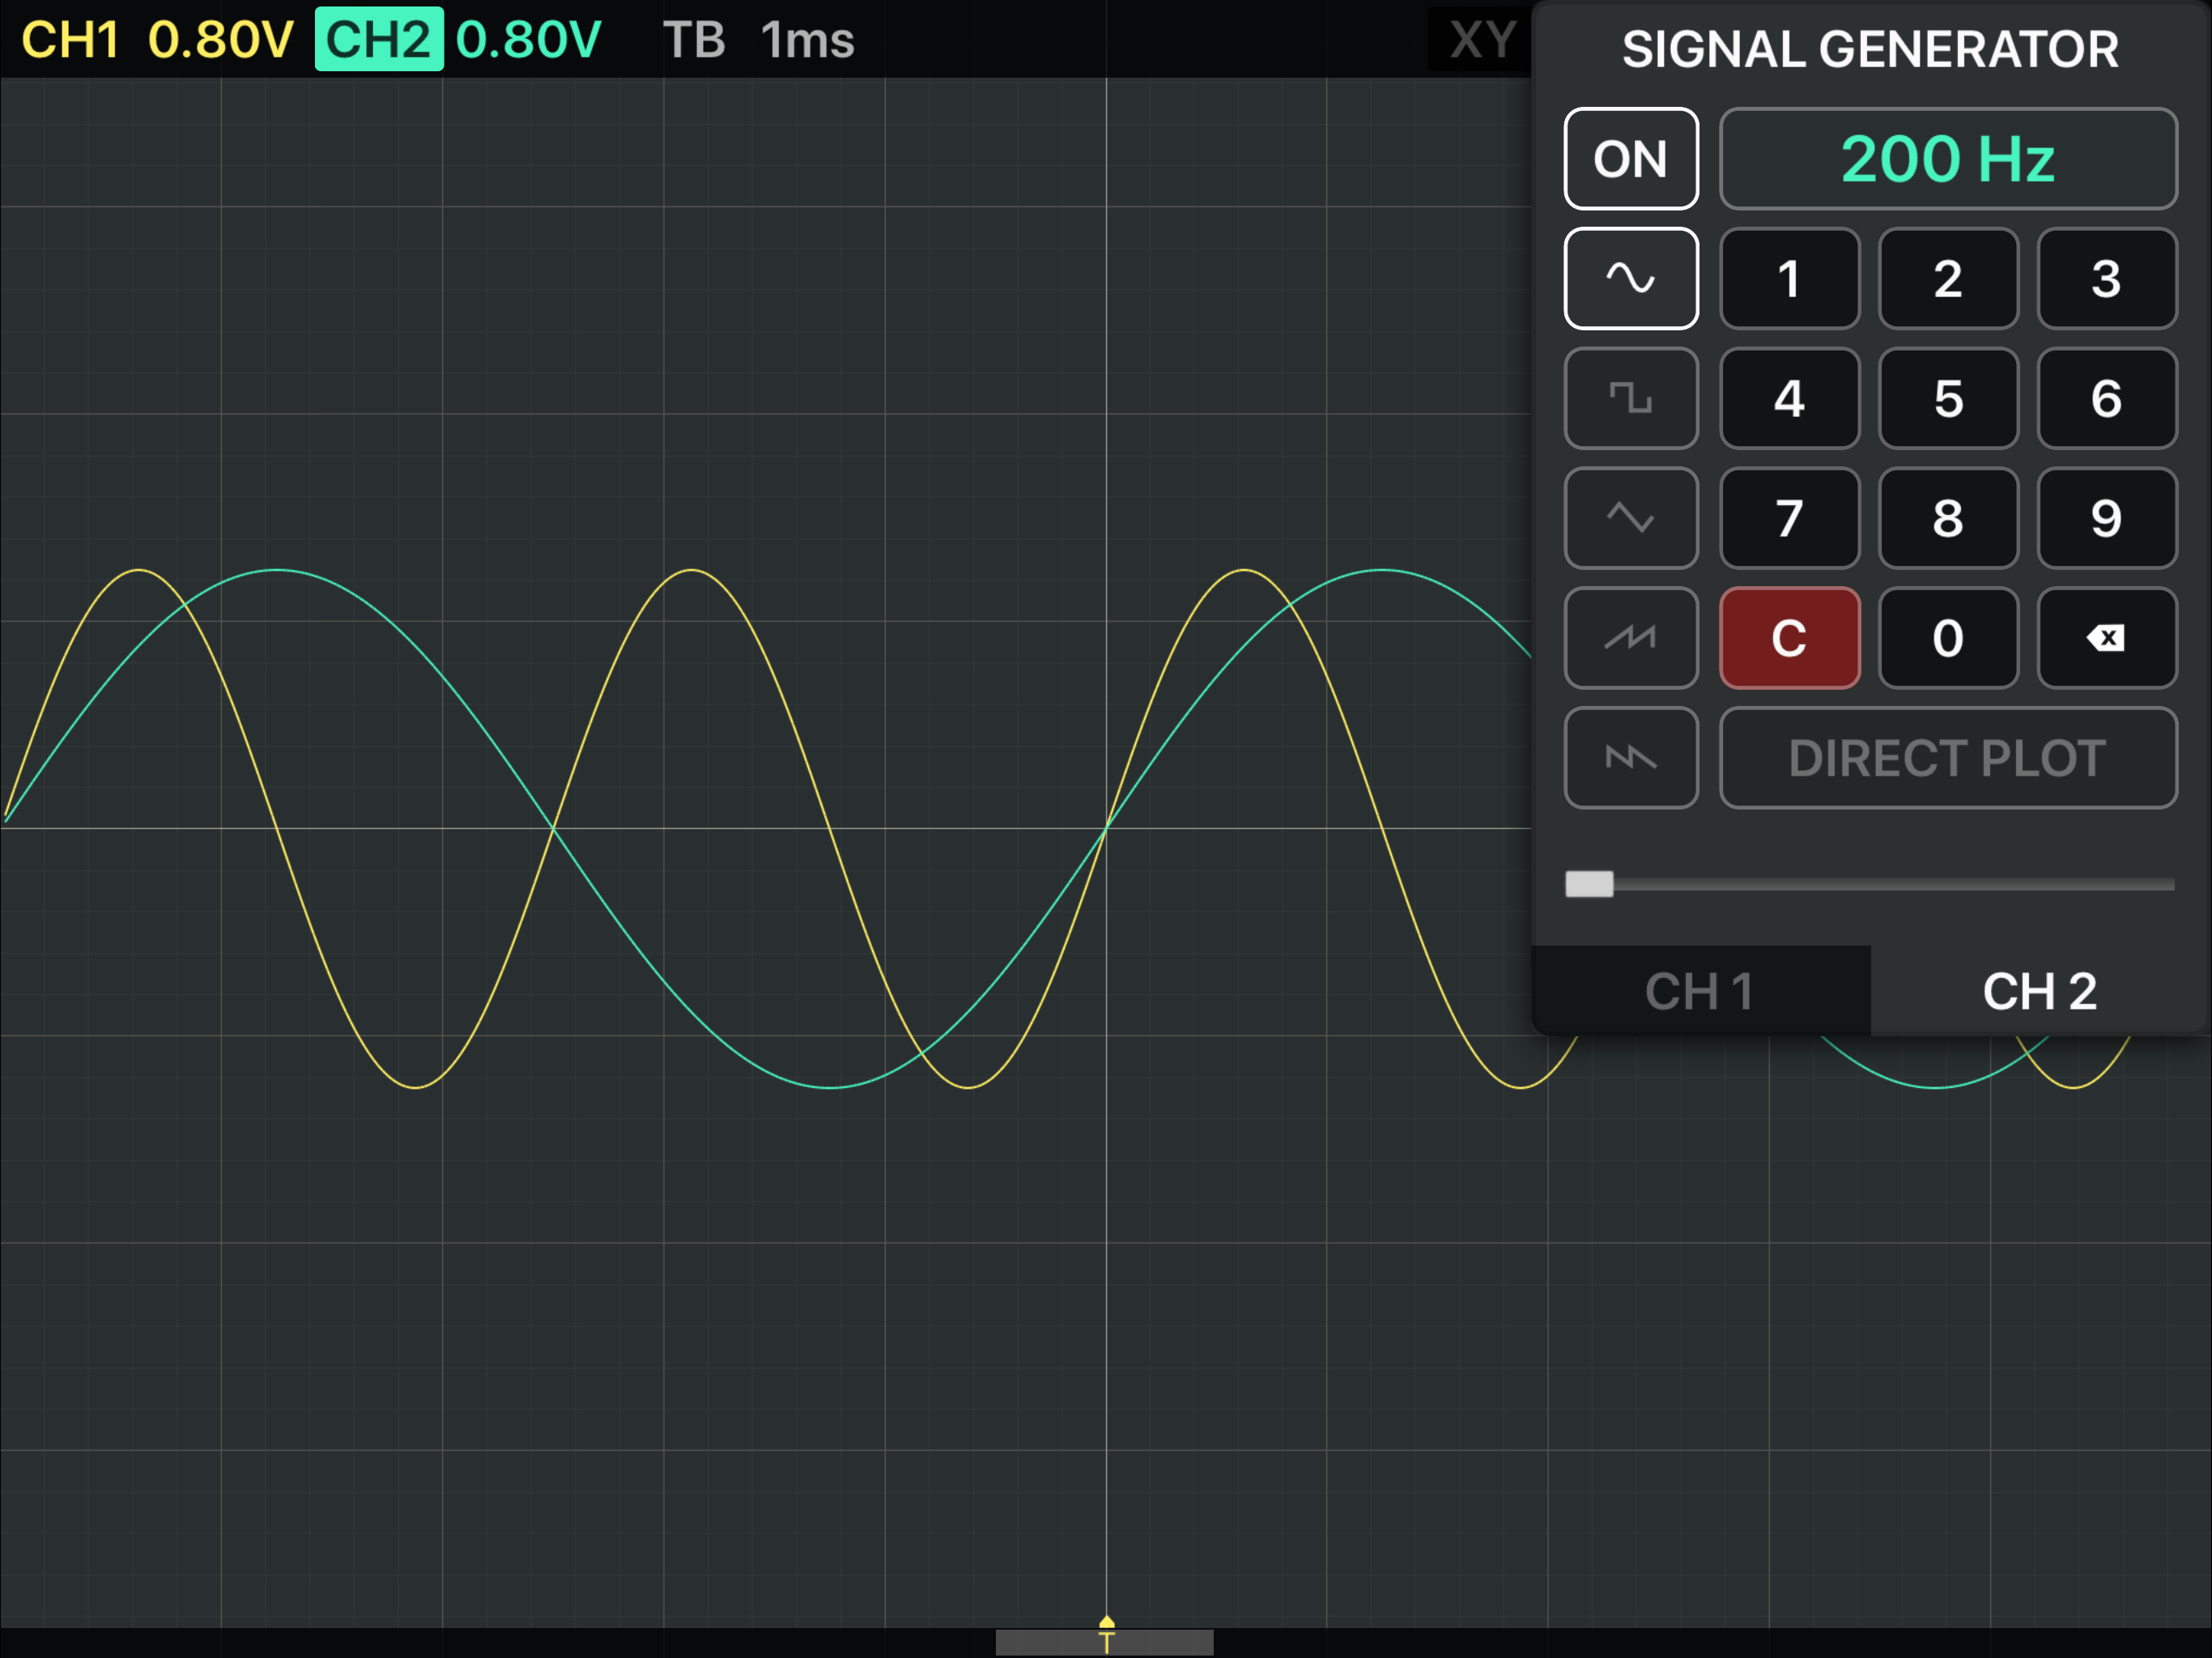Toggle the CH2 channel label
Viewport: 2212px width, 1658px height.
[x=379, y=40]
